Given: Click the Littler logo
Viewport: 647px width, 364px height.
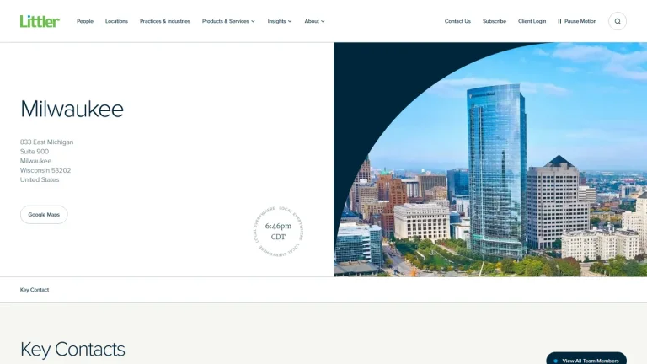Looking at the screenshot, I should pos(40,21).
